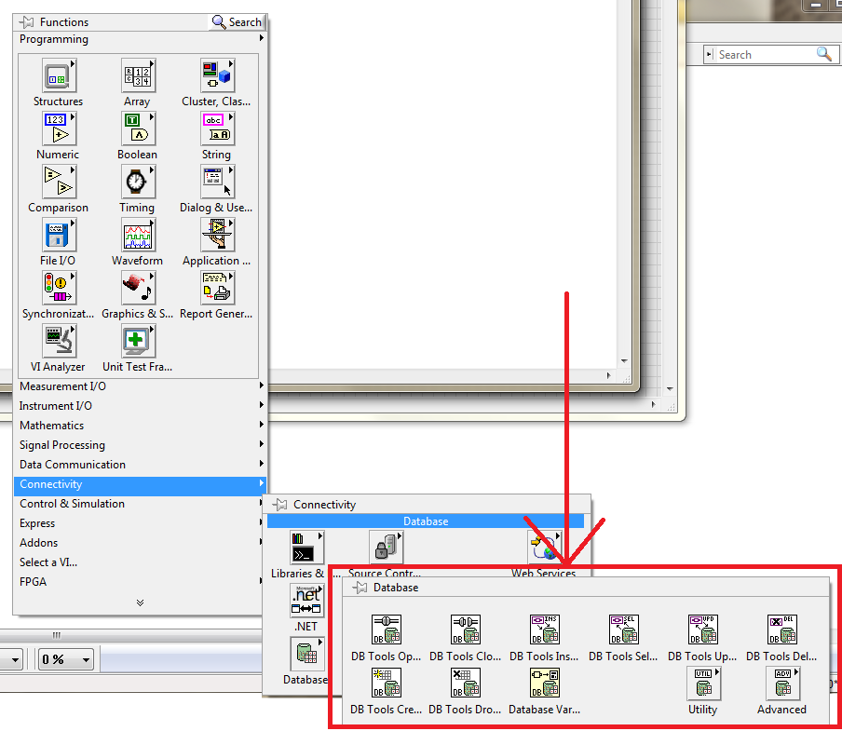Click horizontal scrollbar grip above 0 %
The image size is (842, 731).
point(57,635)
